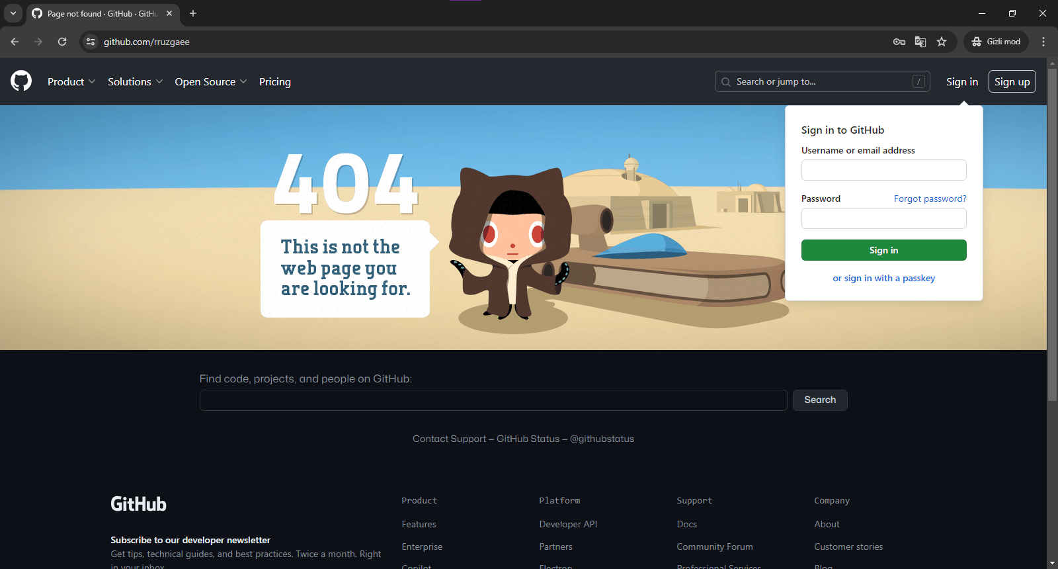Open the Enterprise footer link
Screen dimensions: 1058x569
(422, 547)
